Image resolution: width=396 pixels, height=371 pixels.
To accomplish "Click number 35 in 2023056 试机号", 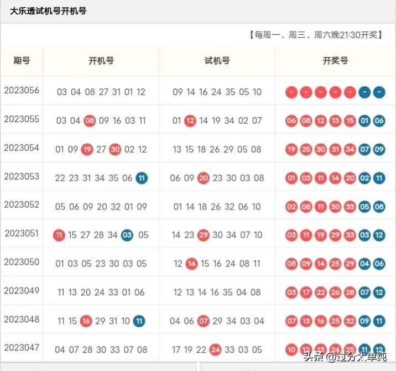I will [x=230, y=92].
